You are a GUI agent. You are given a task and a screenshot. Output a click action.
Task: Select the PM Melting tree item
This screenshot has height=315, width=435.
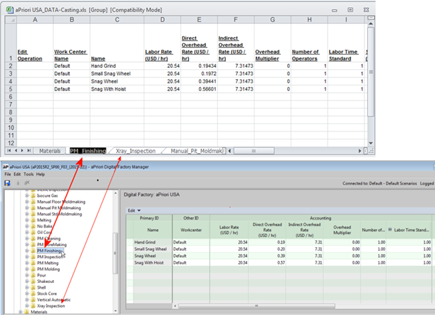coord(48,263)
